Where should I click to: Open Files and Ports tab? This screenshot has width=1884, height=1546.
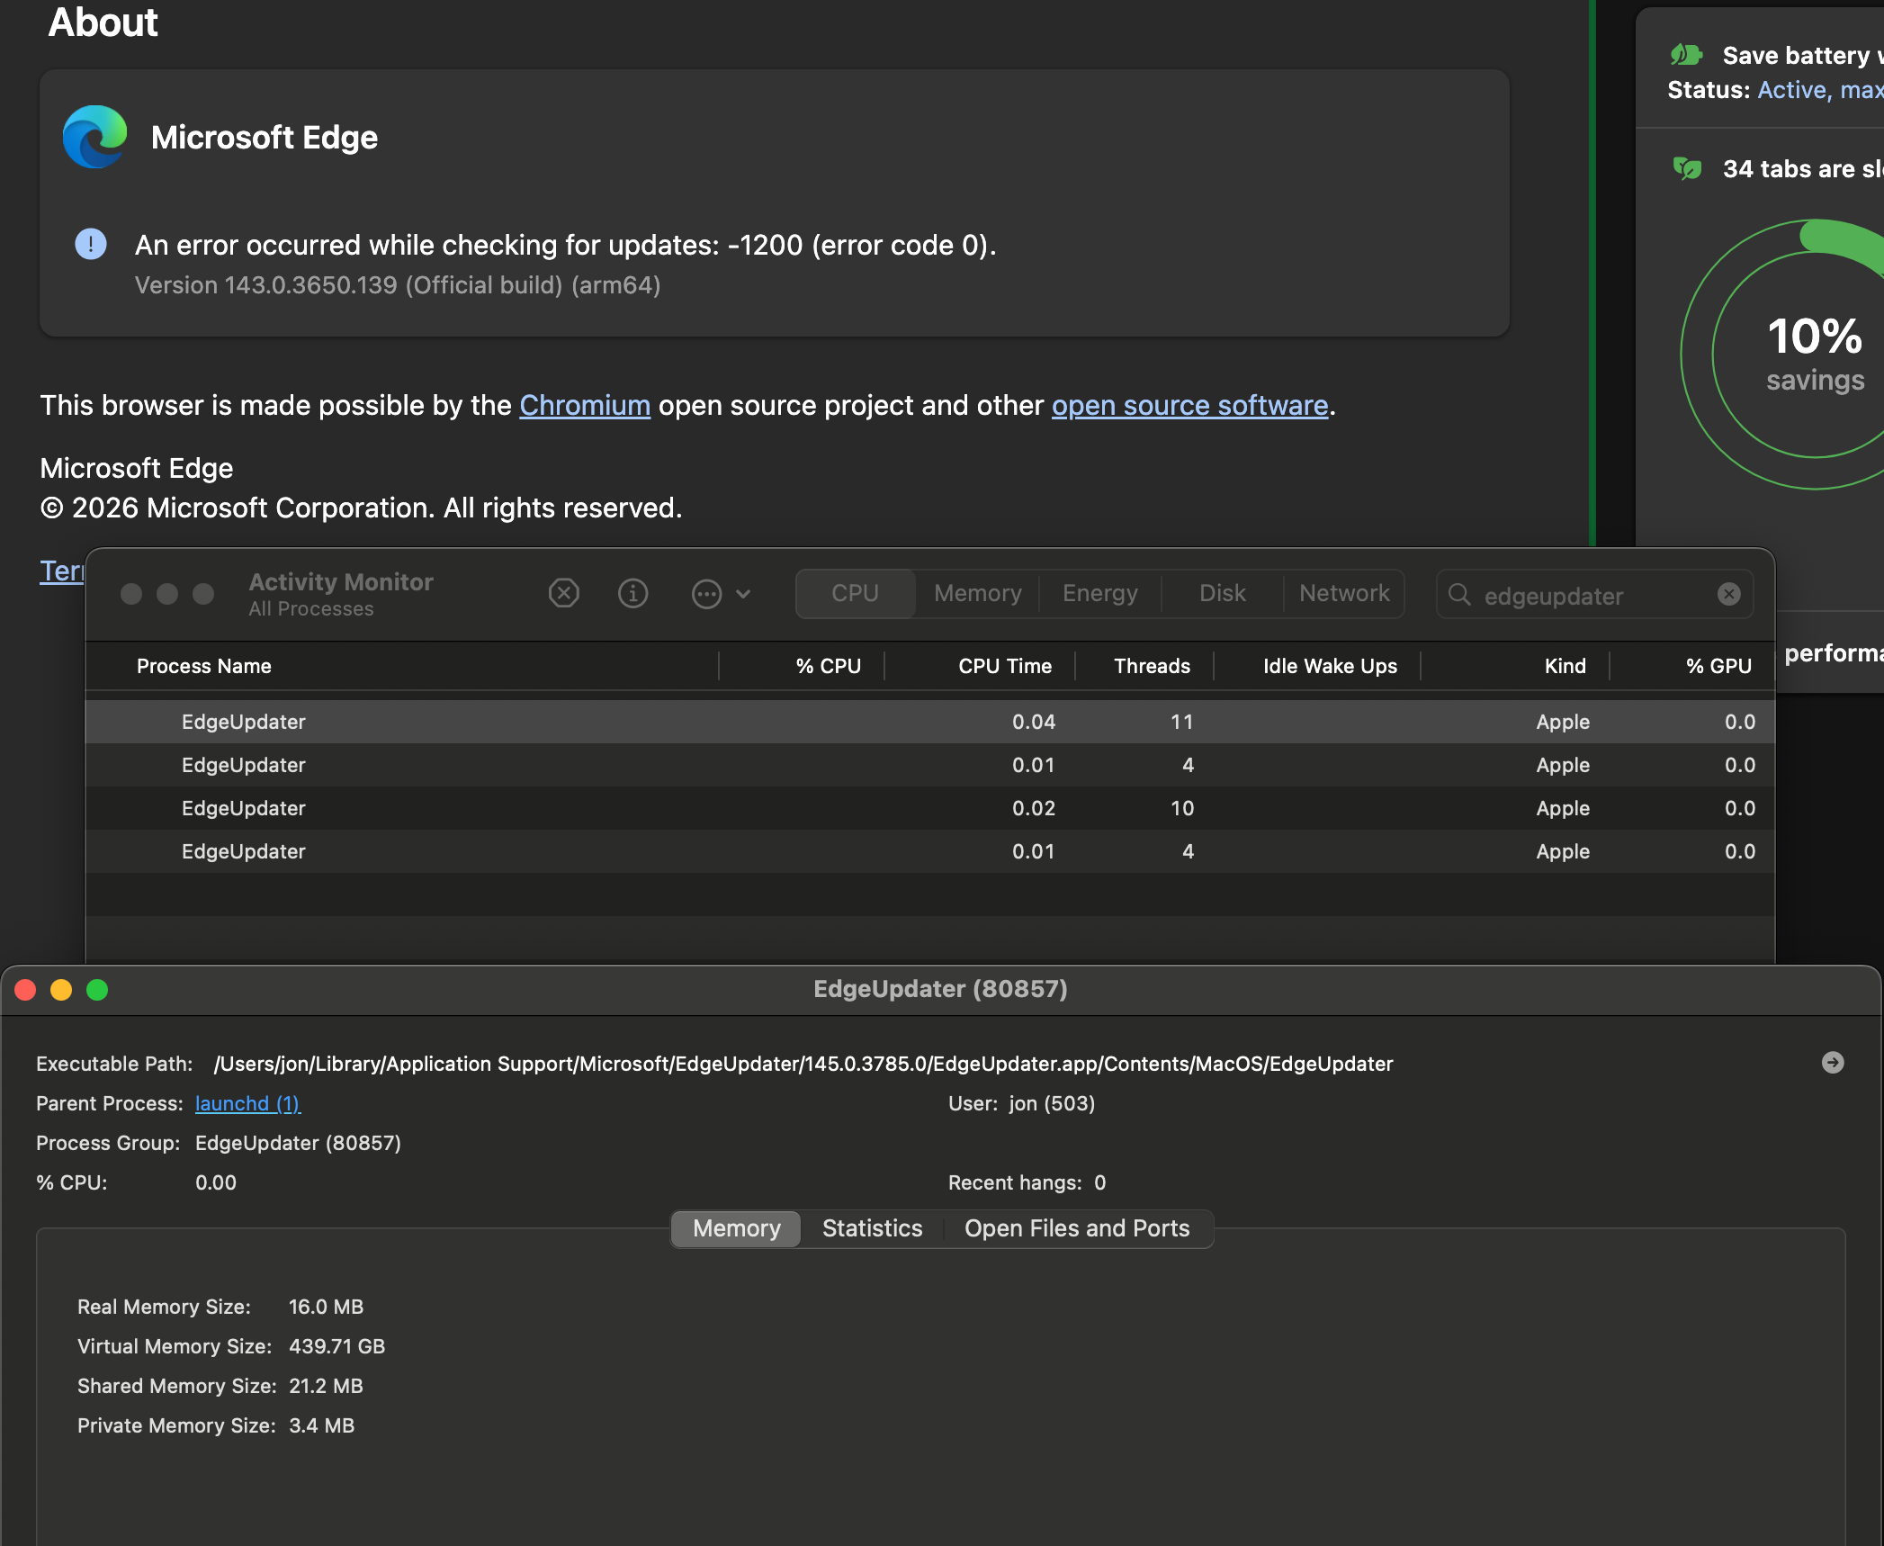1076,1228
